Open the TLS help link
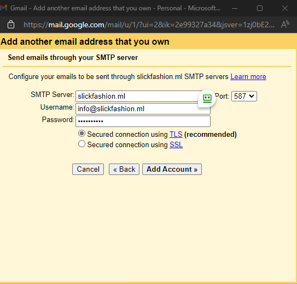The image size is (297, 284). (176, 135)
